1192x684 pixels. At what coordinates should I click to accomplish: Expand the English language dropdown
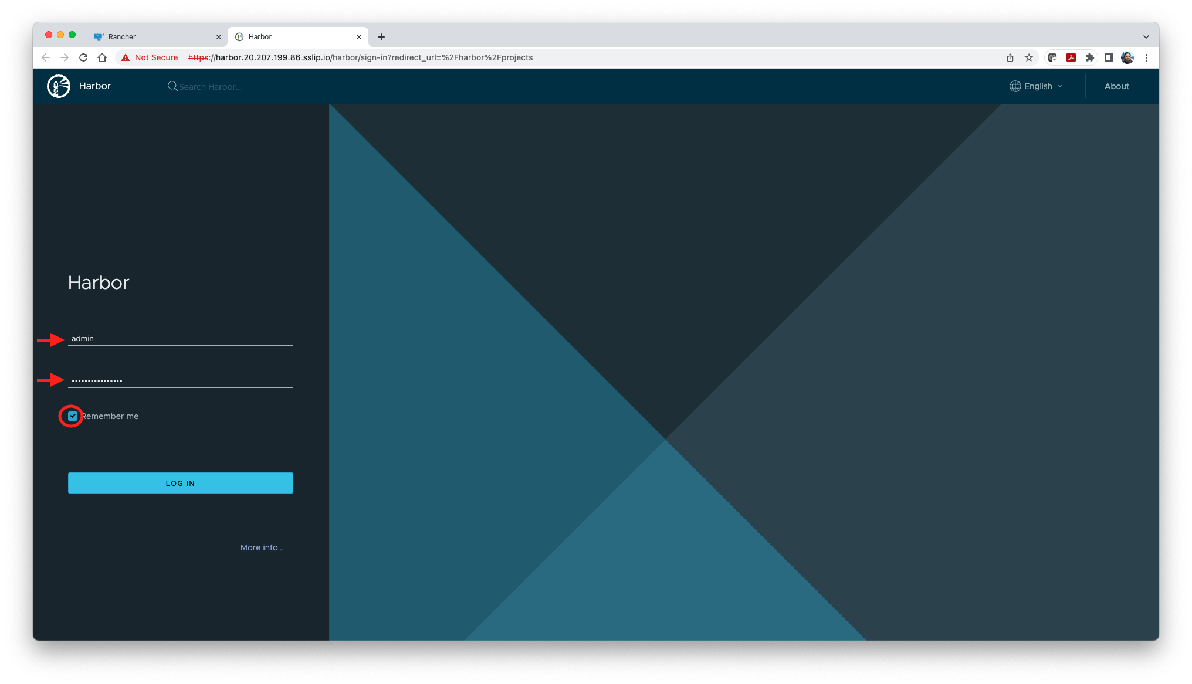1037,86
